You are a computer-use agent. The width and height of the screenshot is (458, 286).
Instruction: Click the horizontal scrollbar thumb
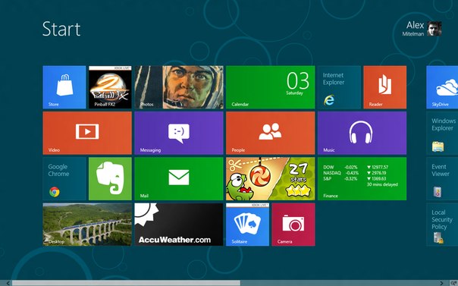[126, 283]
